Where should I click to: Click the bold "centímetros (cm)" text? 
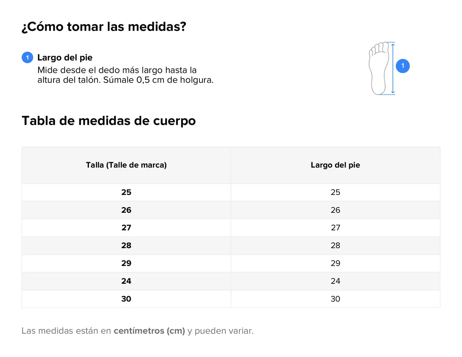[149, 331]
